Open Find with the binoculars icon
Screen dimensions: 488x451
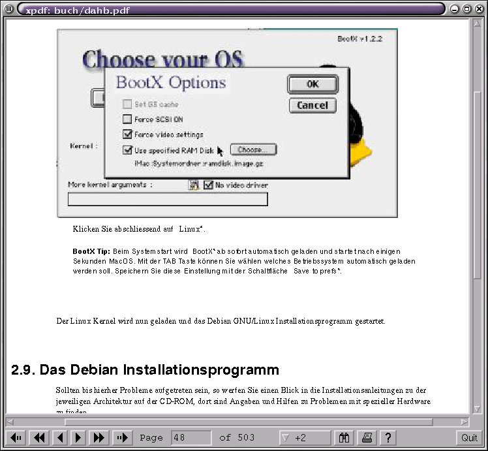pyautogui.click(x=344, y=438)
